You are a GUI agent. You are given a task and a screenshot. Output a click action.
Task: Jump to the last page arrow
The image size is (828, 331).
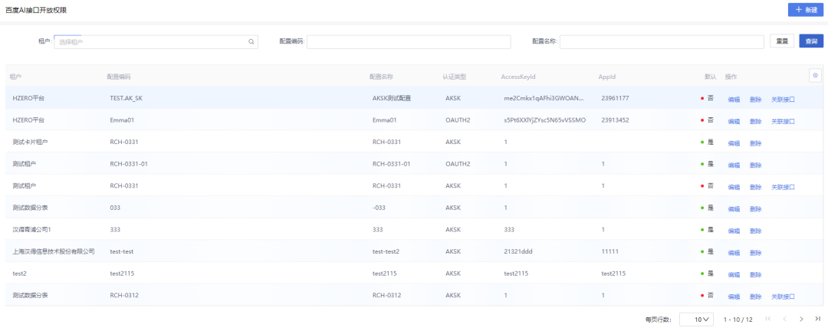point(817,319)
